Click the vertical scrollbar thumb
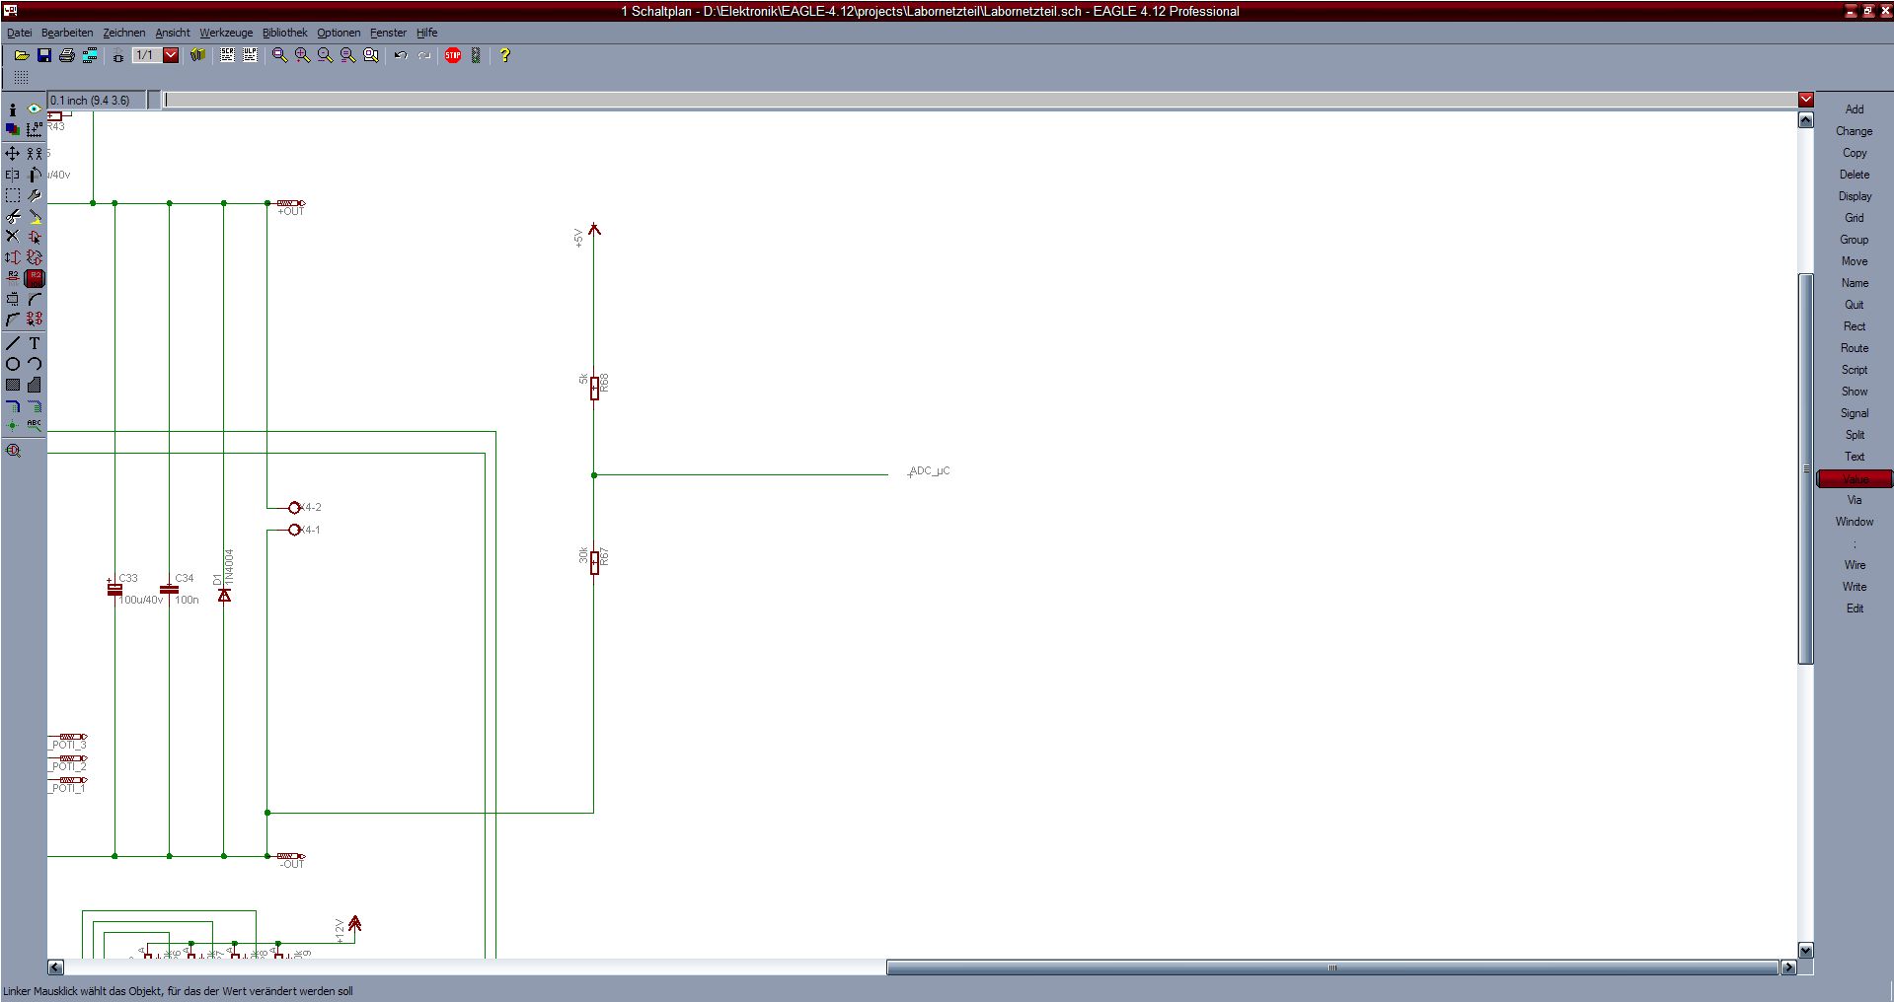 pyautogui.click(x=1805, y=468)
